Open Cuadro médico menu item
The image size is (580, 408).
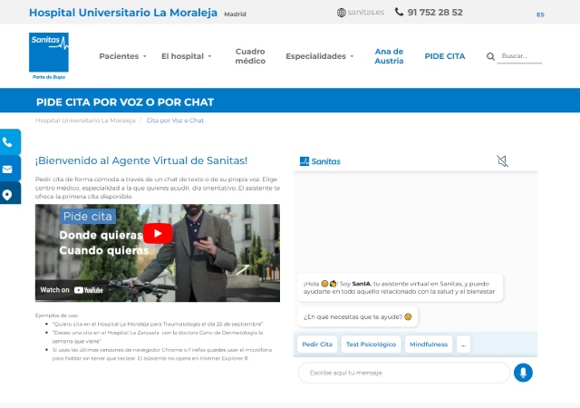tap(250, 56)
